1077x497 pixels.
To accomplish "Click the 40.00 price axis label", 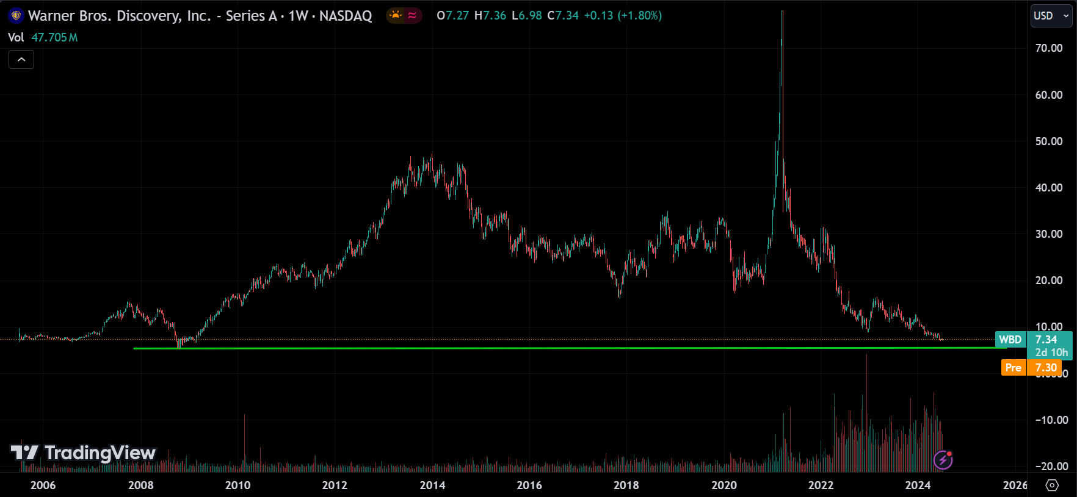I will (1049, 188).
